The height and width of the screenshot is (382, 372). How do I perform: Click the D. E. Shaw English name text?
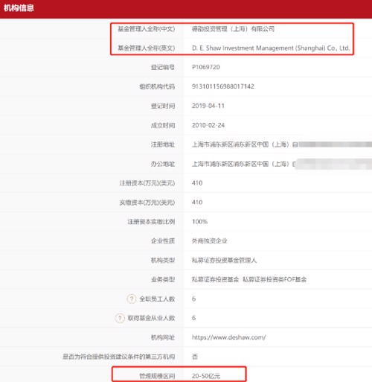(271, 48)
